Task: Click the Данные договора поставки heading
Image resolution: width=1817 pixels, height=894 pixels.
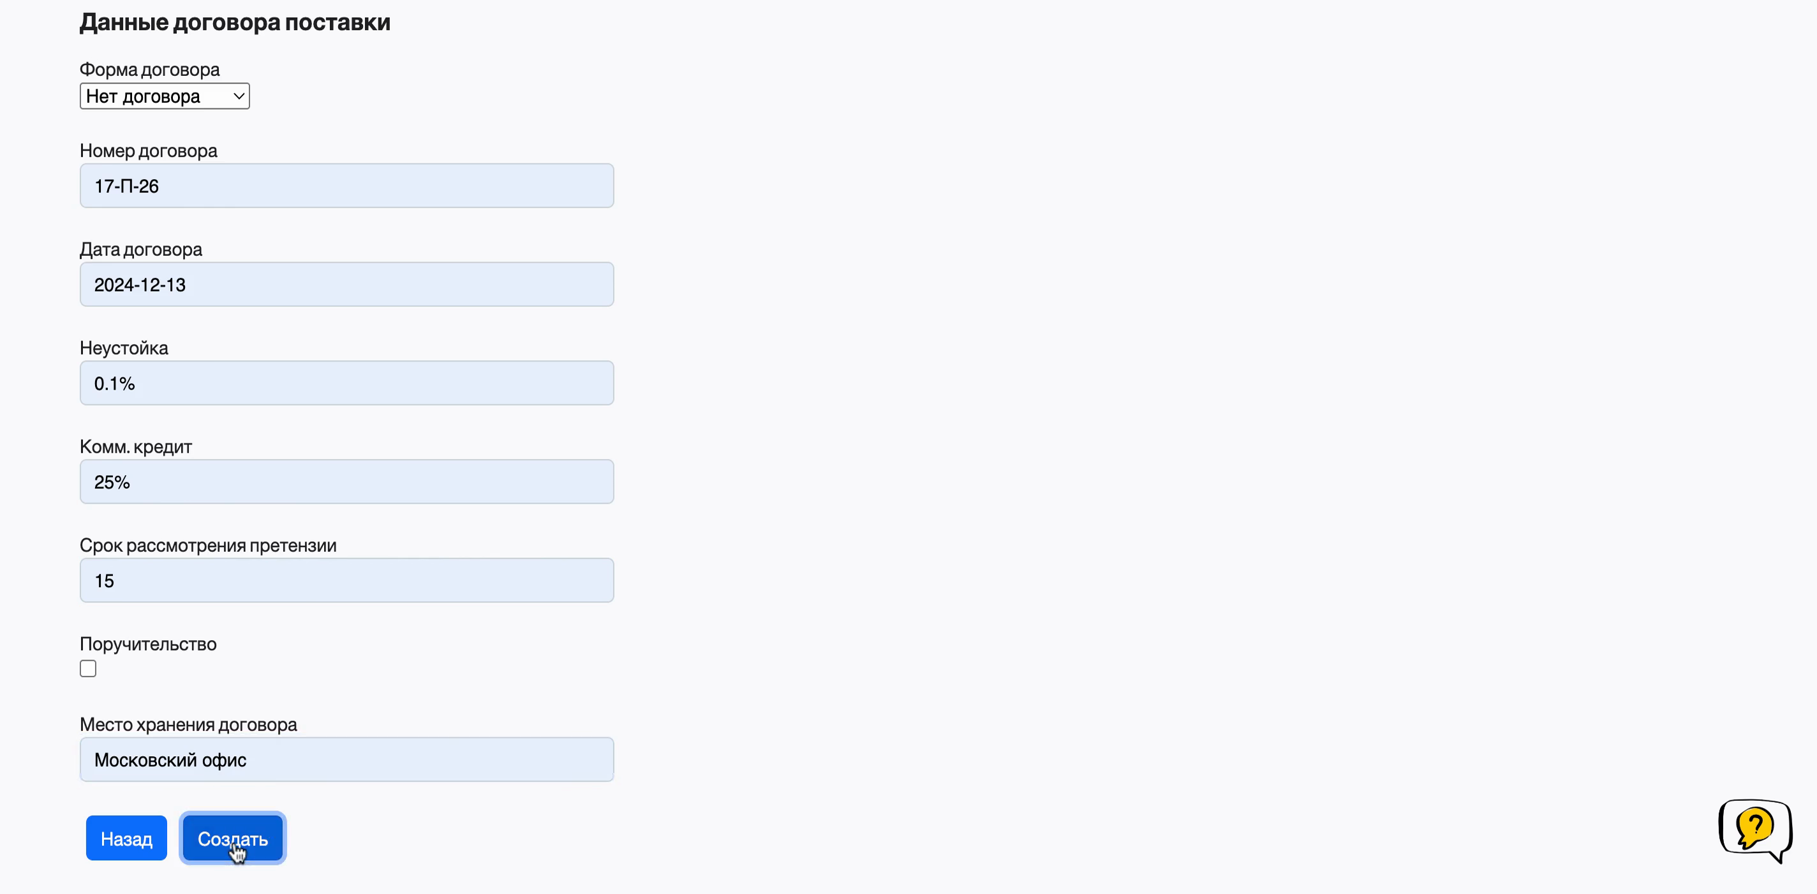Action: [235, 22]
